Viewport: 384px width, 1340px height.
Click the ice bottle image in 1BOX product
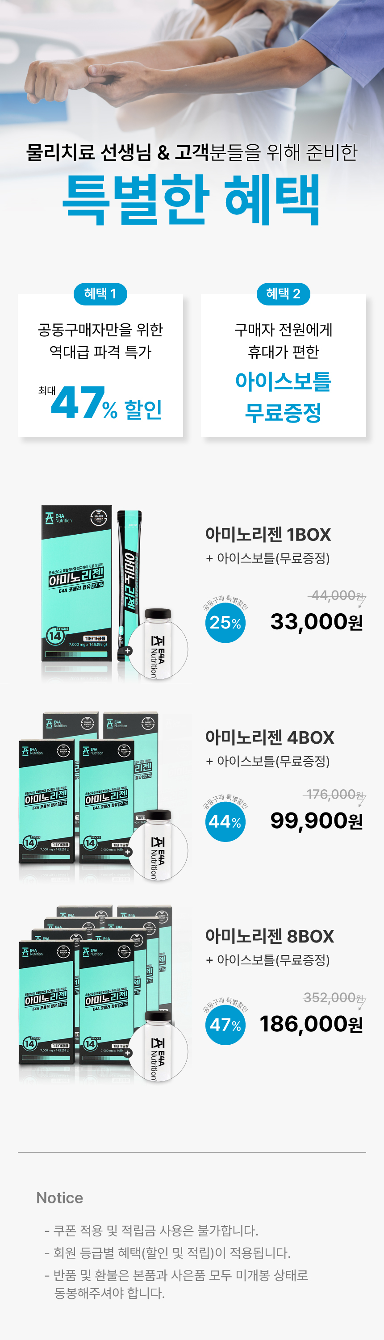[x=158, y=644]
